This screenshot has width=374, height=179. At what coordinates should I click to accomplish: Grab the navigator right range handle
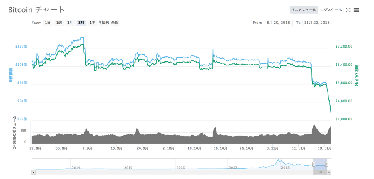(327, 164)
